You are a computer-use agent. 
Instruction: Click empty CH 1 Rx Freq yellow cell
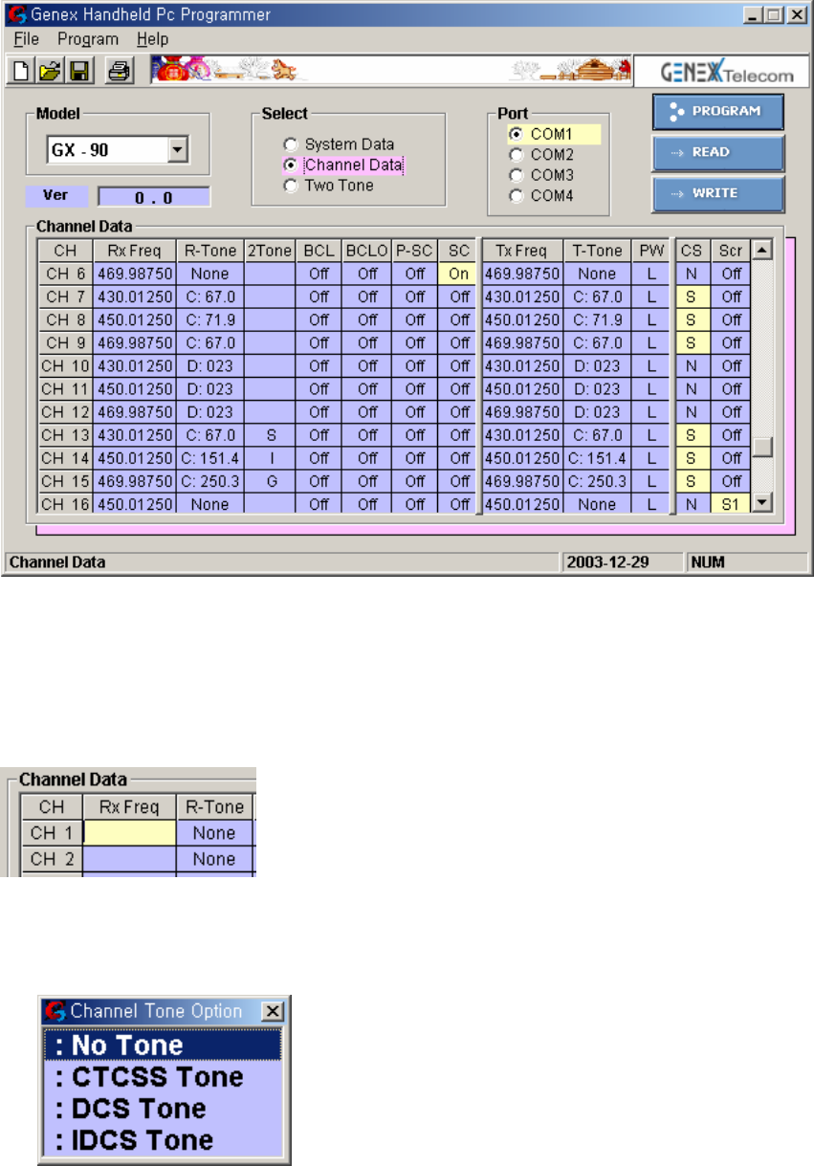click(130, 832)
